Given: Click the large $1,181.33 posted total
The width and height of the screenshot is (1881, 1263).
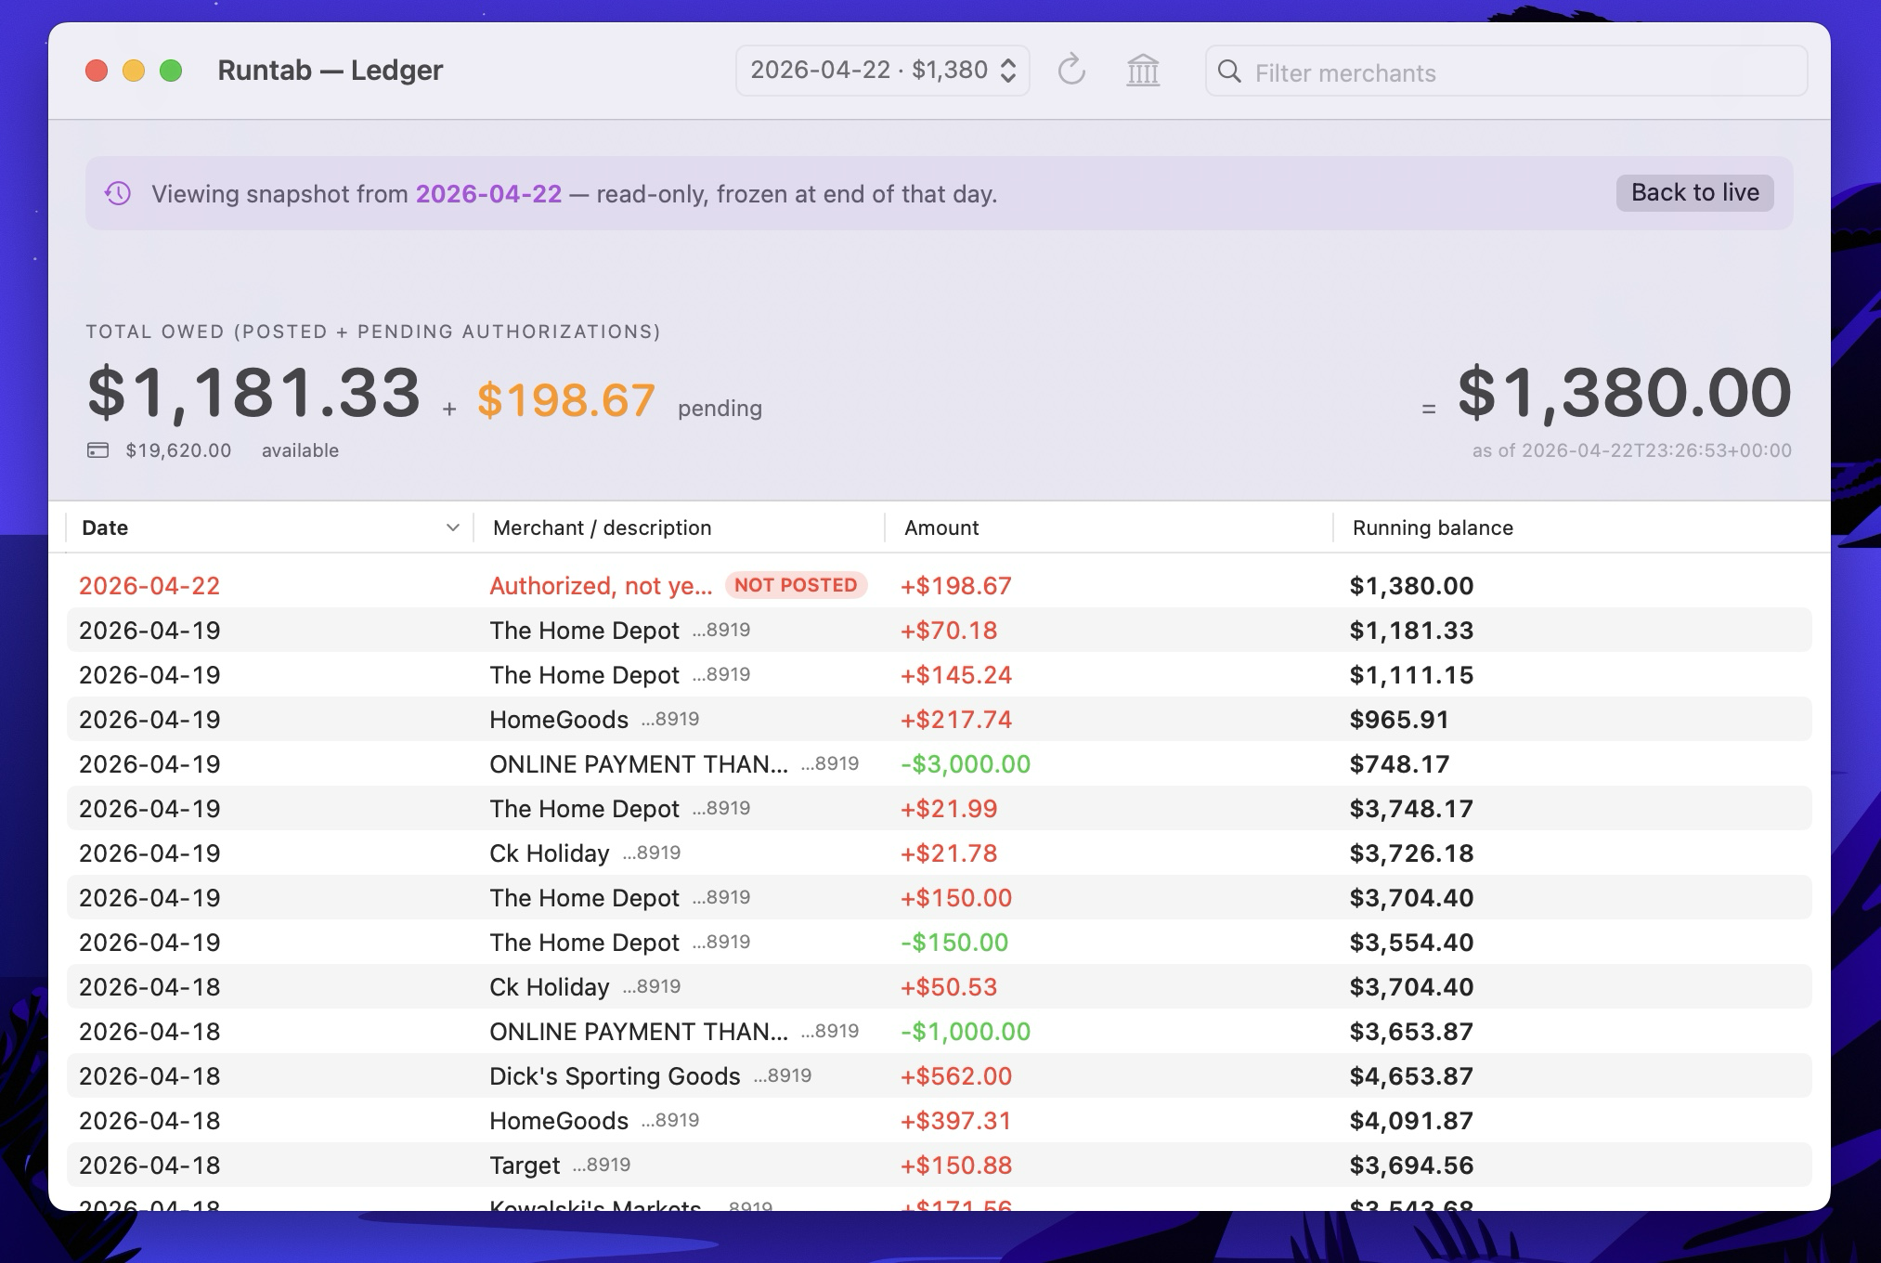Looking at the screenshot, I should (253, 393).
